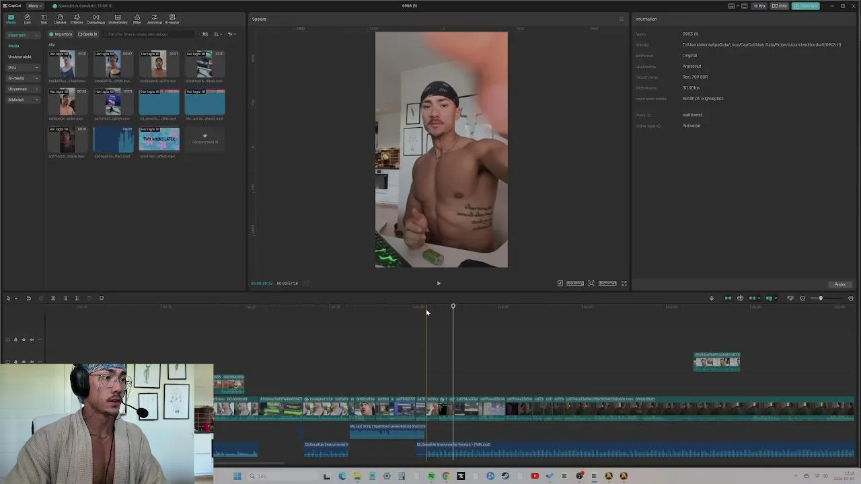Adjust the timeline zoom slider
The width and height of the screenshot is (861, 484).
click(x=821, y=298)
